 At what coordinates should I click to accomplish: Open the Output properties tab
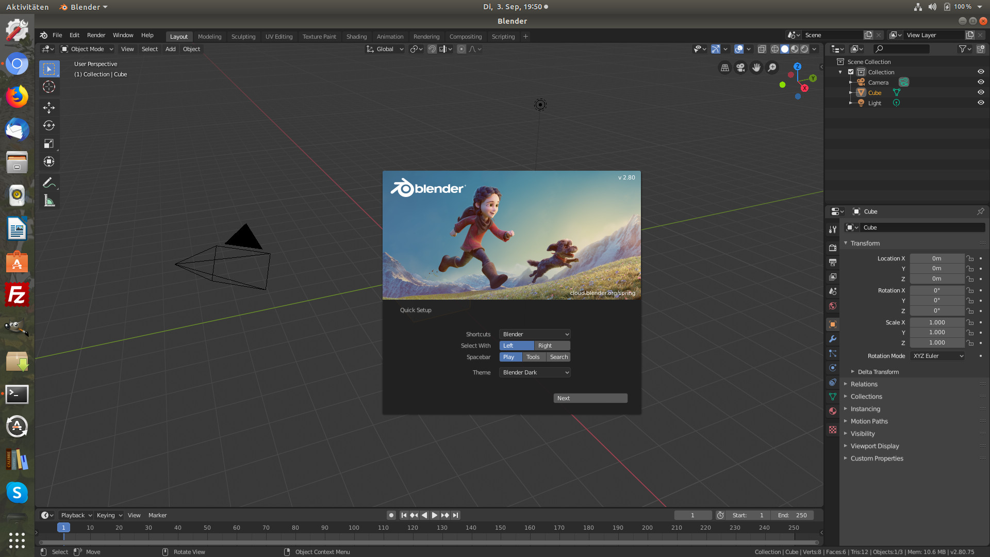pos(832,263)
